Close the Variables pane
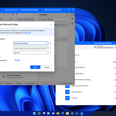The image size is (116, 116). click(67, 15)
